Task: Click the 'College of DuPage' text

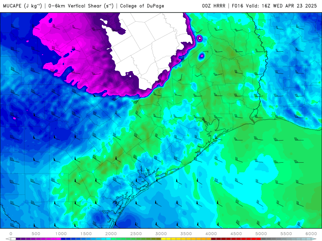Action: (142, 6)
